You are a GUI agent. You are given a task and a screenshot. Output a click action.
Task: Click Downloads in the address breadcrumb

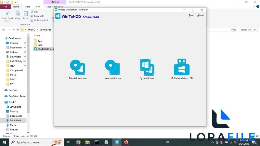tap(45, 30)
